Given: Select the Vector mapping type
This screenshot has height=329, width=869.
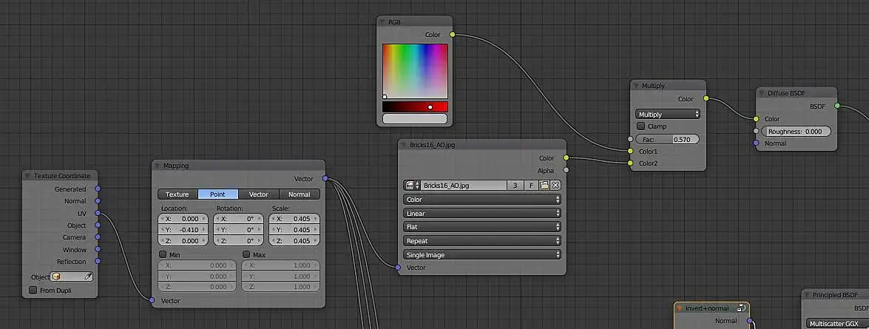Looking at the screenshot, I should pos(259,194).
